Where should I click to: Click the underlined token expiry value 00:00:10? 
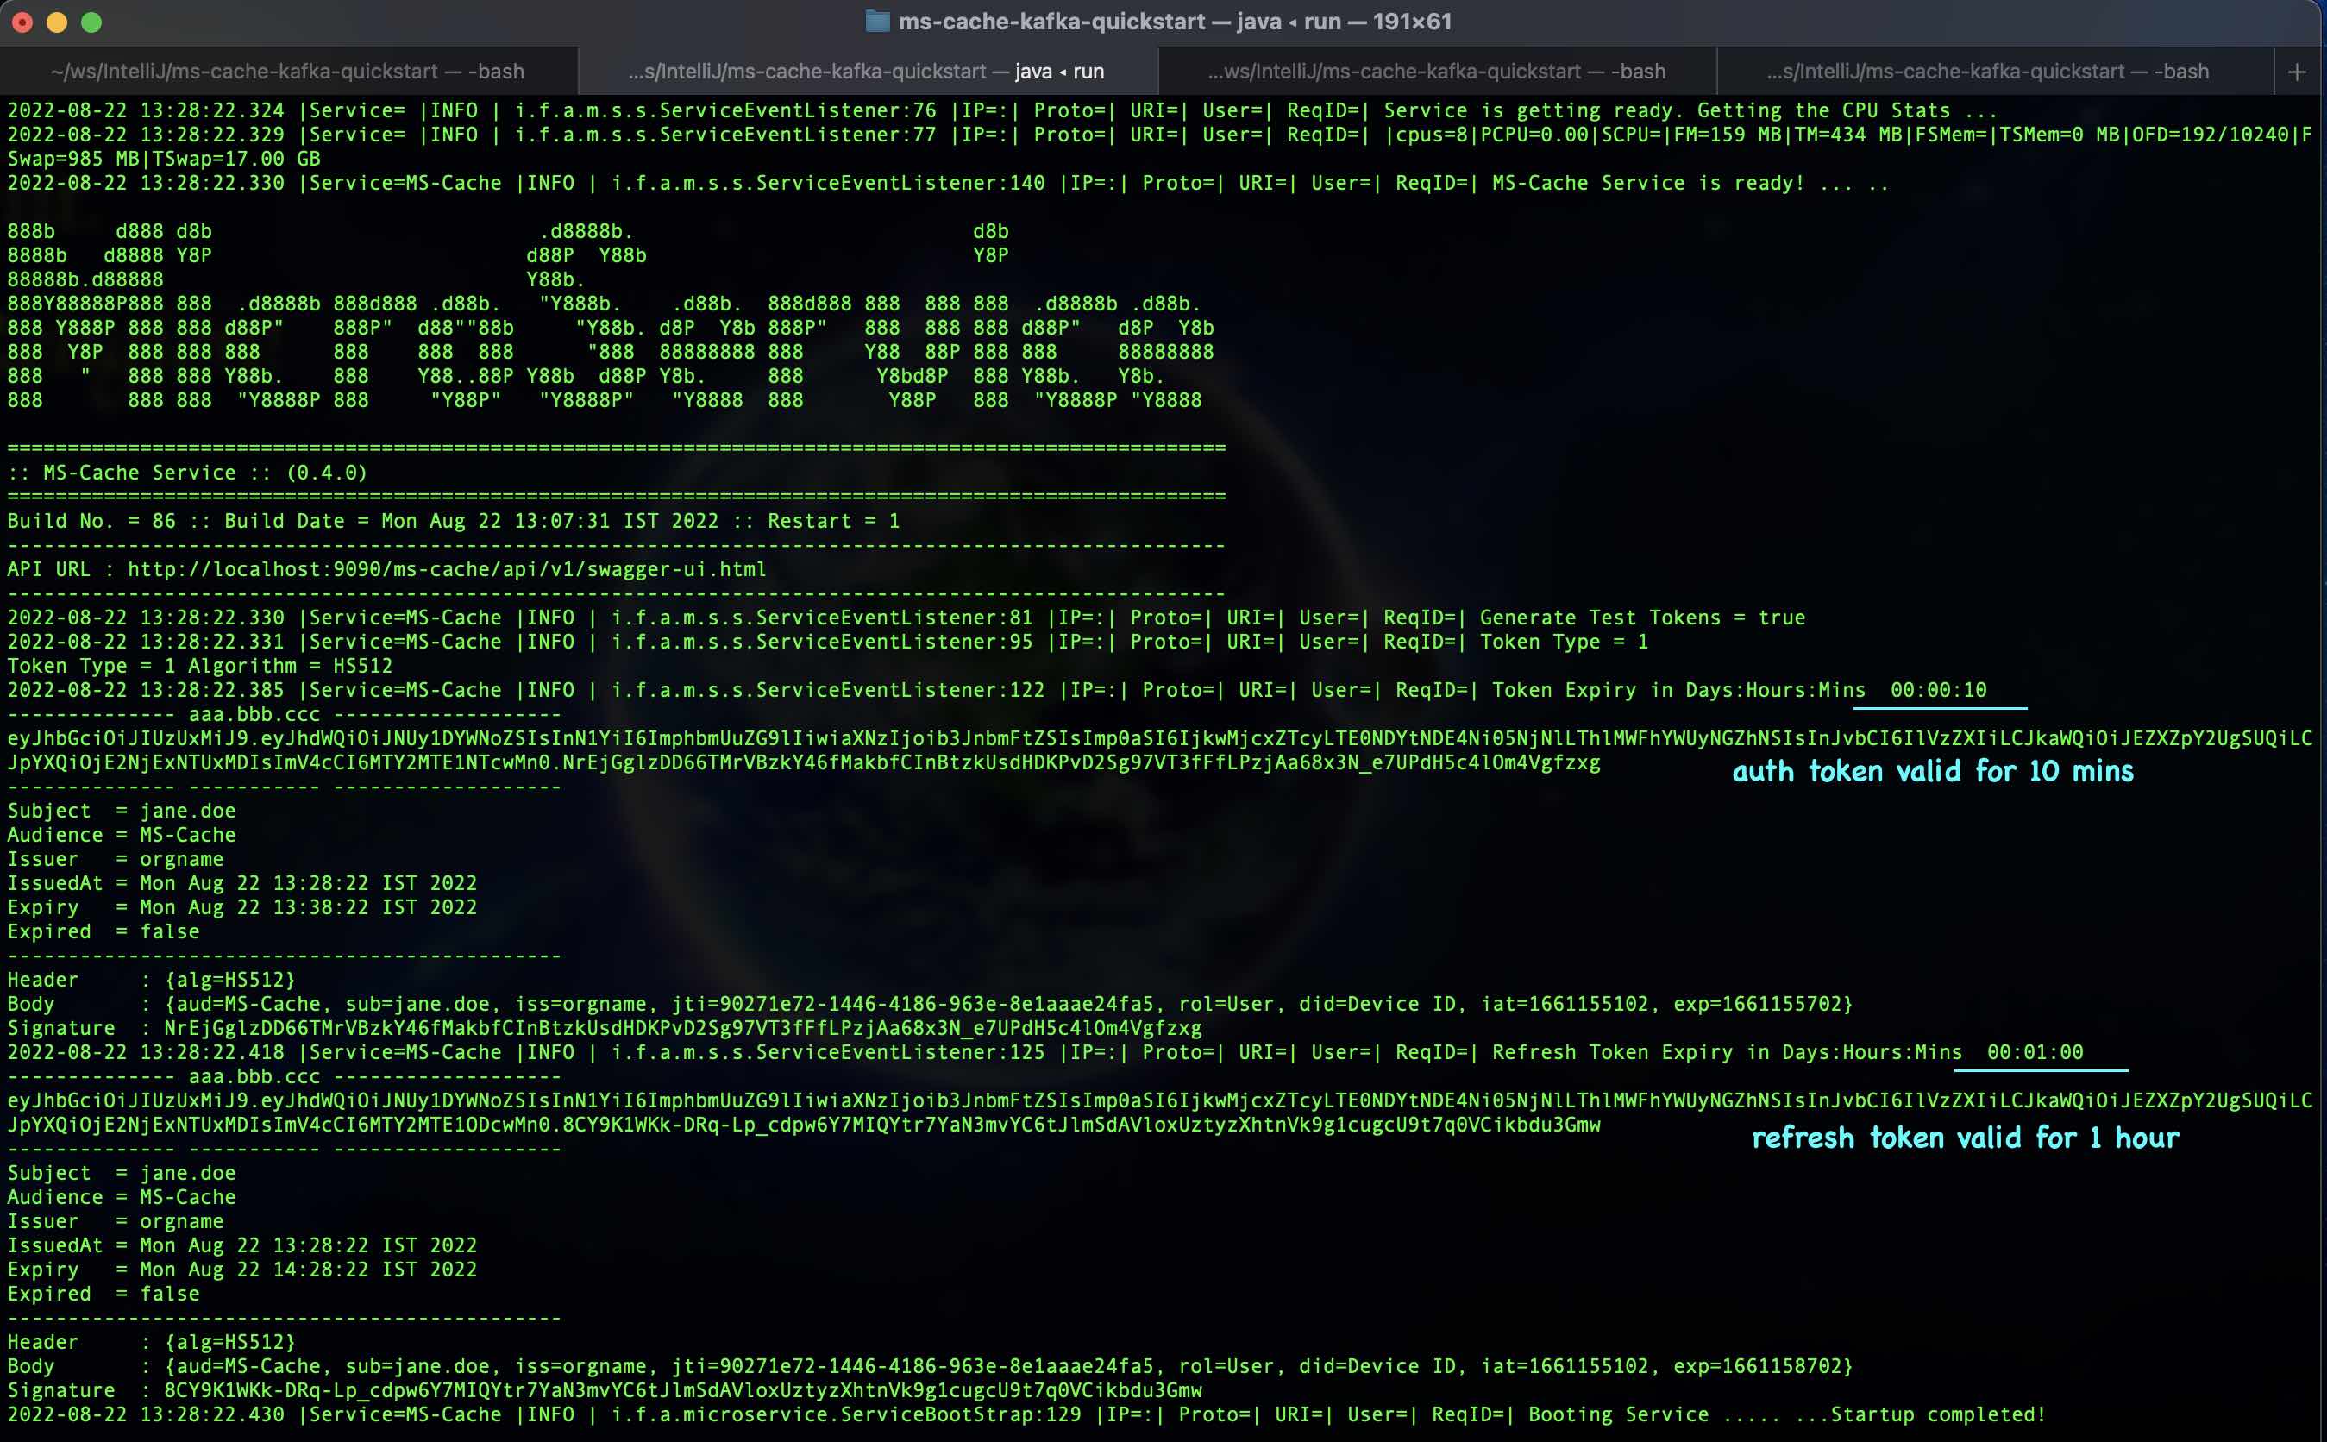[1938, 691]
